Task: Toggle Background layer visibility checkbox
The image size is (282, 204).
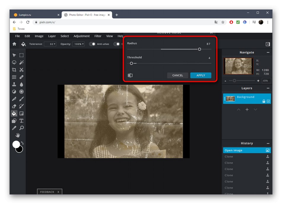Action: 268,101
